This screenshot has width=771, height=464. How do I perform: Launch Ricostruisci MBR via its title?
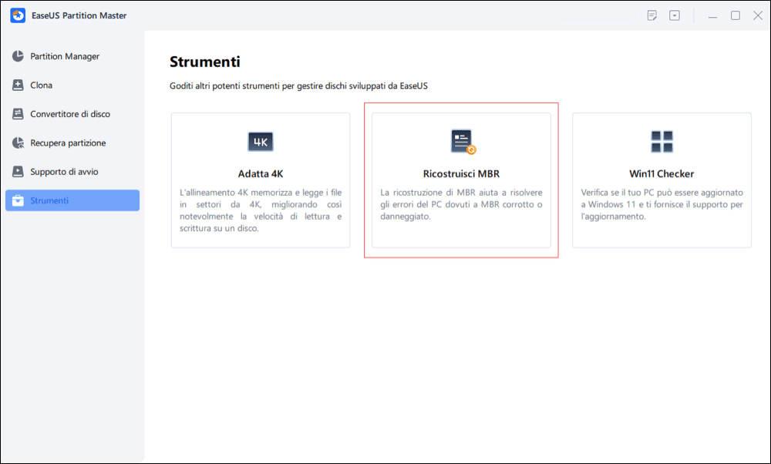pyautogui.click(x=461, y=174)
